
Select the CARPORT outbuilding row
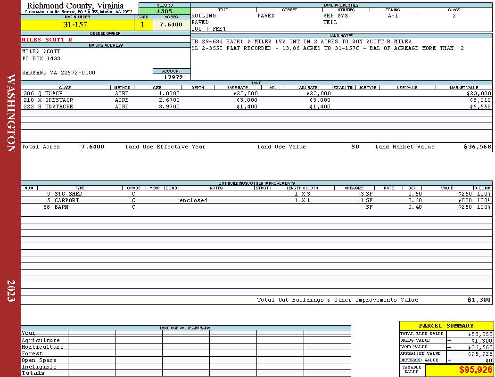click(256, 200)
